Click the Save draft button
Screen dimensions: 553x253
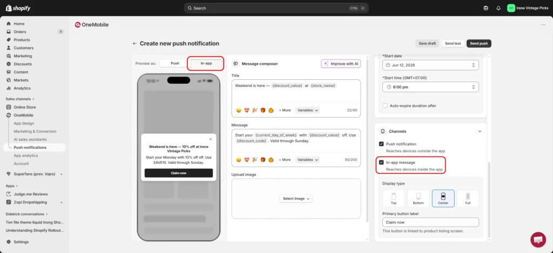[x=428, y=43]
